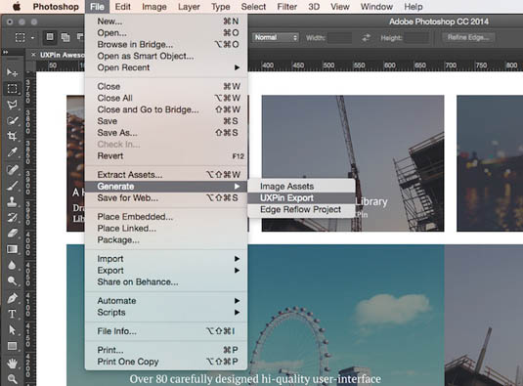Open the Window menu

[376, 7]
